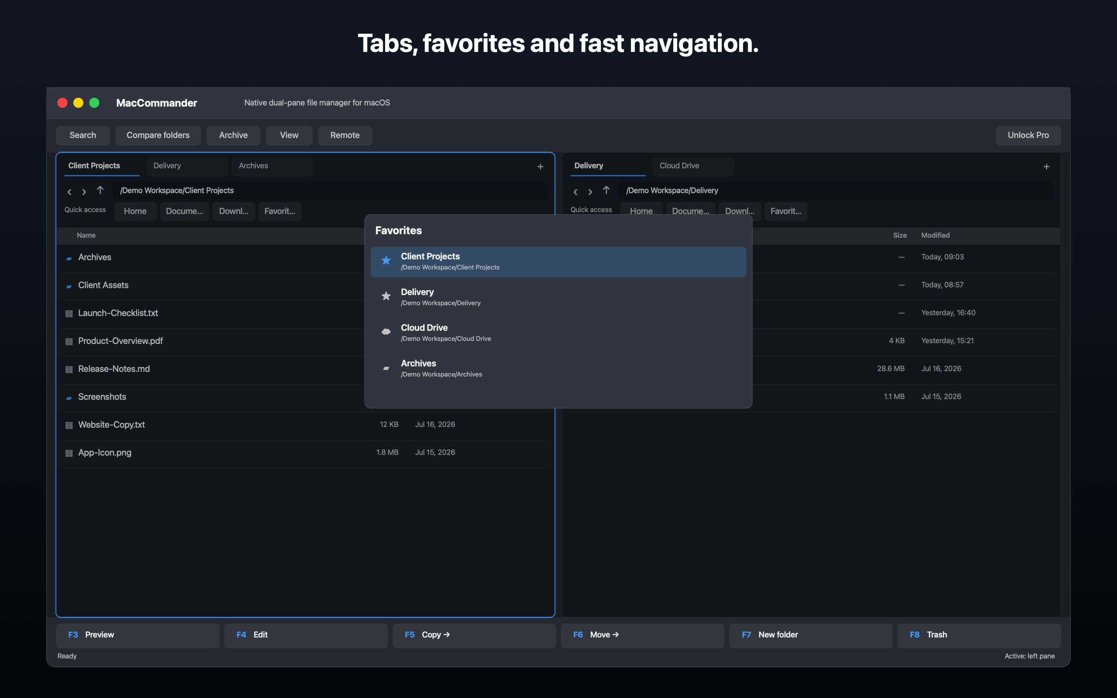Choose Client Projects in Favorites popup
The height and width of the screenshot is (698, 1117).
click(x=558, y=262)
